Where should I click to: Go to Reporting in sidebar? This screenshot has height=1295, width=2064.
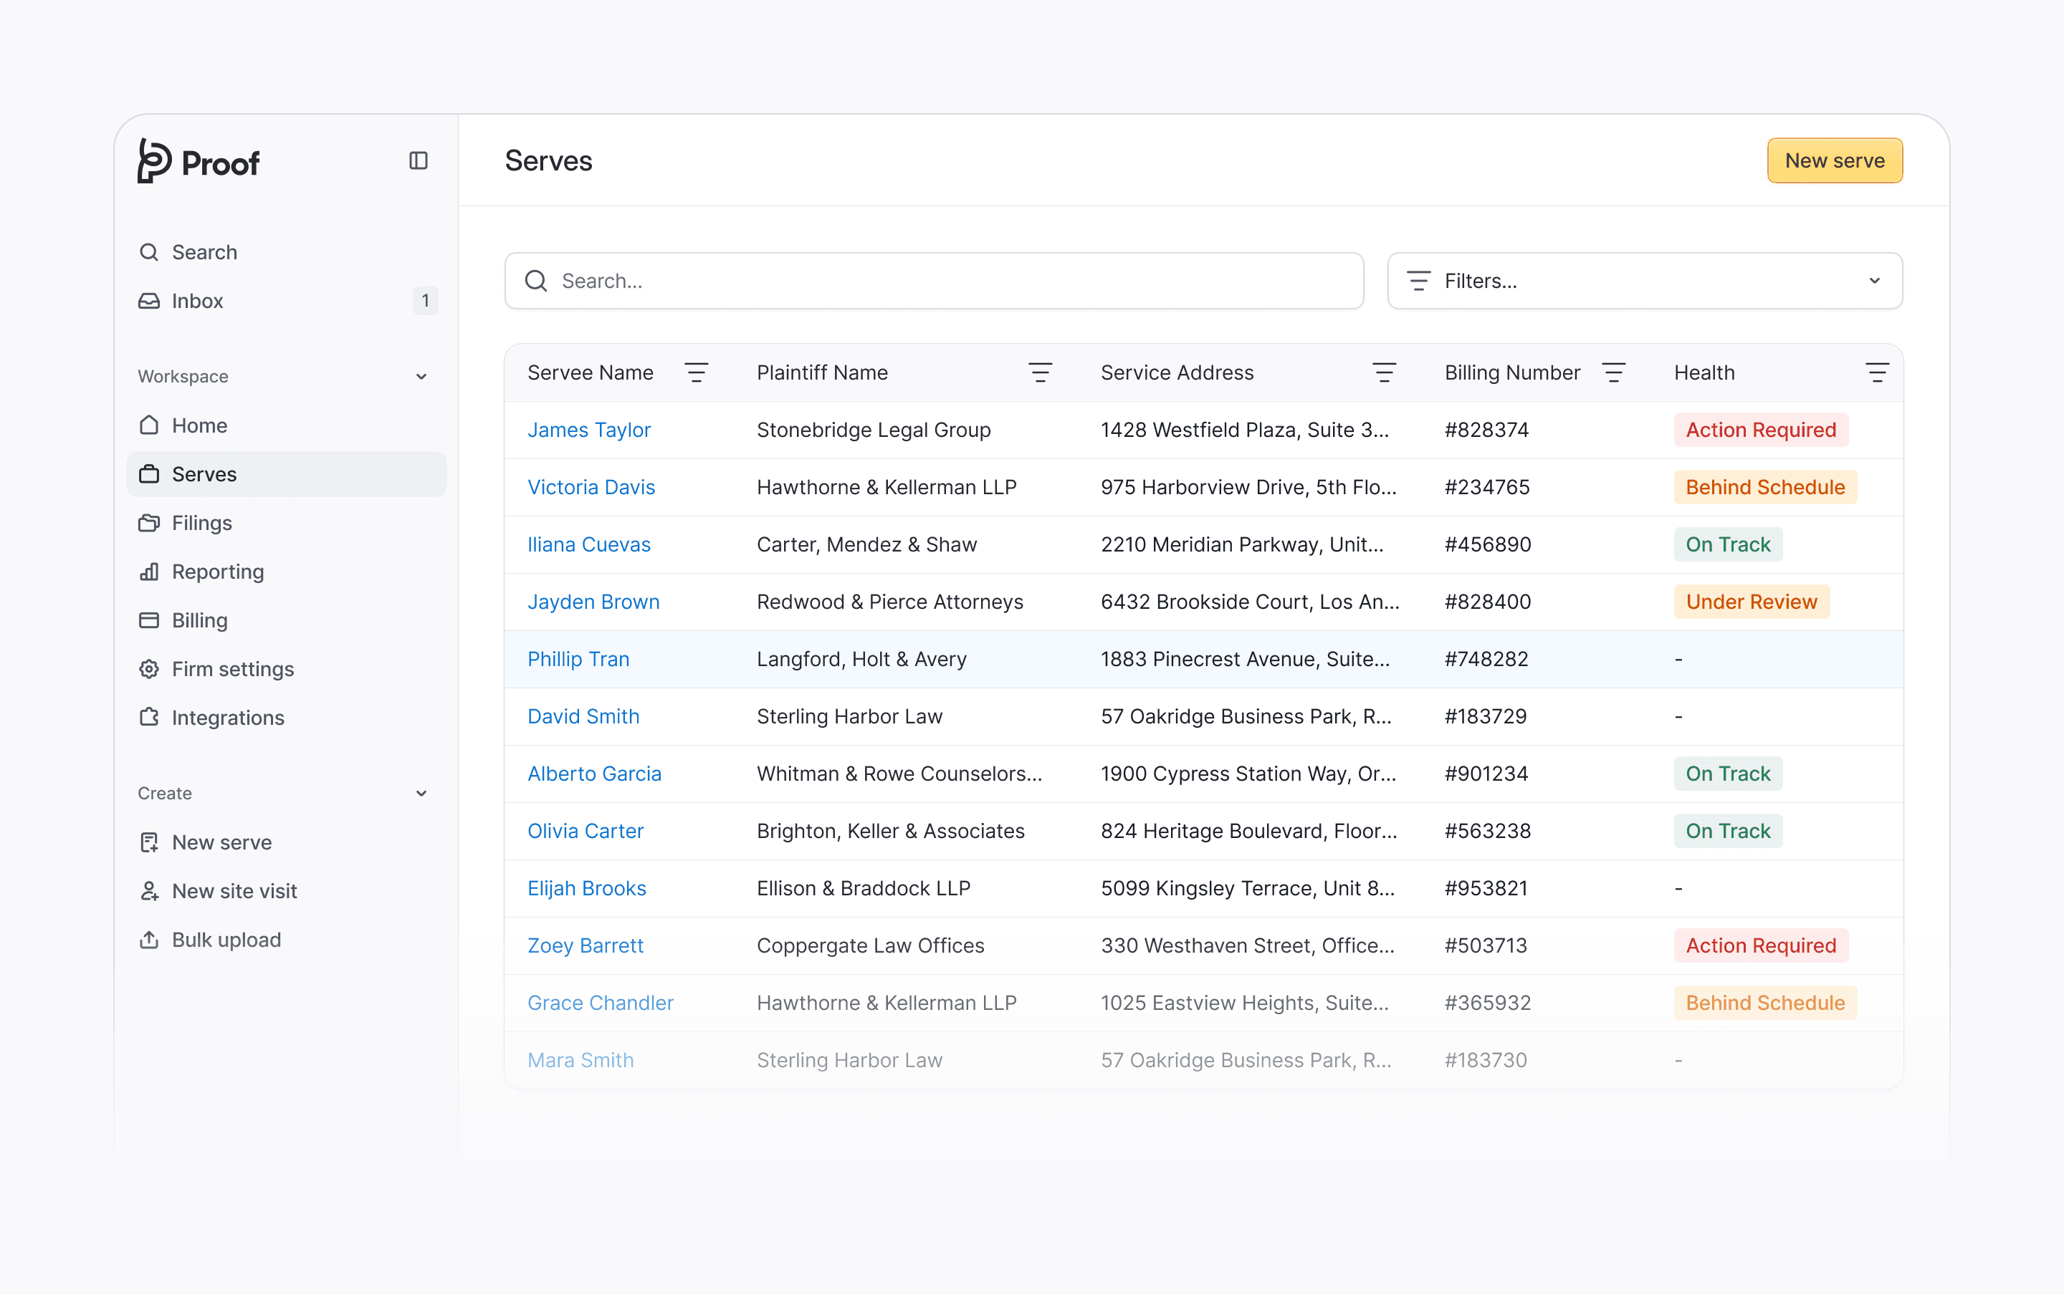coord(218,572)
